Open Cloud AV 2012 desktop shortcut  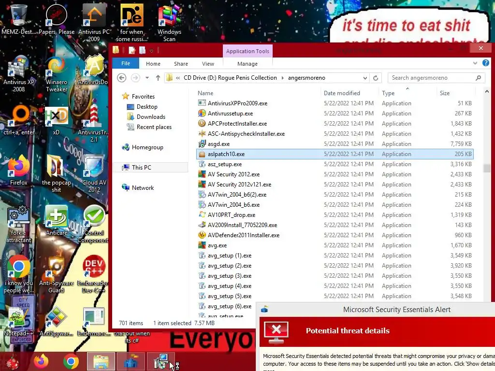(x=94, y=173)
